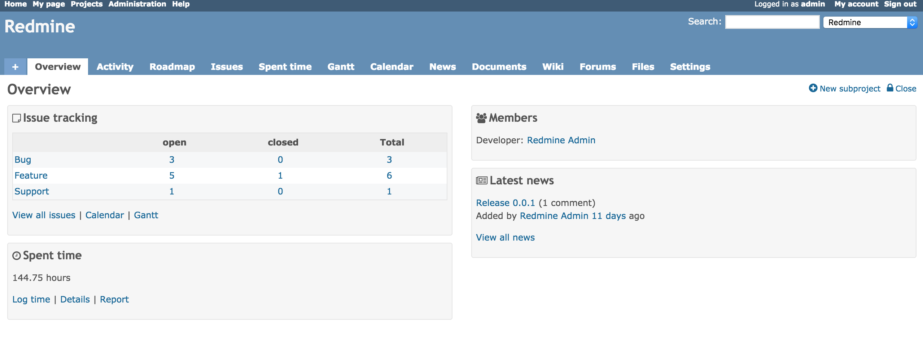
Task: Click the Spent time clock icon
Action: 17,256
